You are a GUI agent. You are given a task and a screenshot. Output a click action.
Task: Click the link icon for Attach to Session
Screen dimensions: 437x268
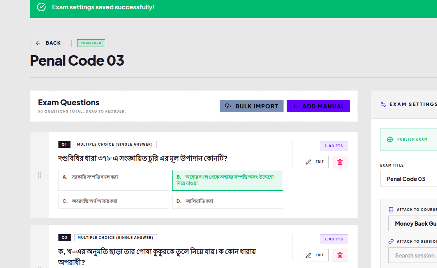pos(391,242)
